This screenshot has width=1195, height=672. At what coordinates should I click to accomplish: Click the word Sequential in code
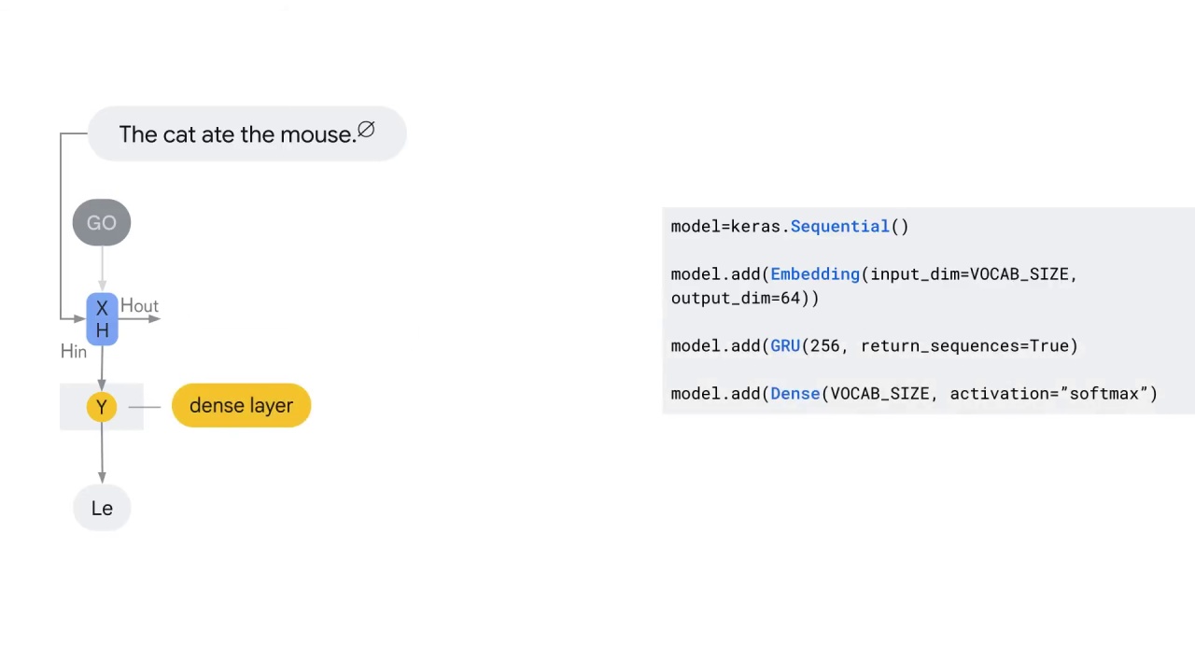point(839,227)
